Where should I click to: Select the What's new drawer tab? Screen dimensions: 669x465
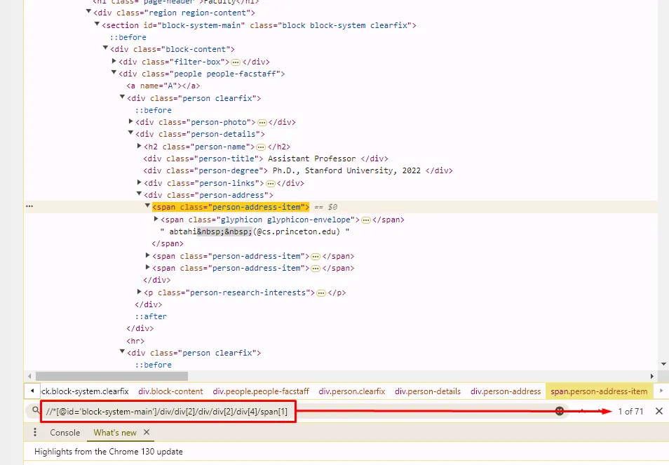(x=115, y=433)
